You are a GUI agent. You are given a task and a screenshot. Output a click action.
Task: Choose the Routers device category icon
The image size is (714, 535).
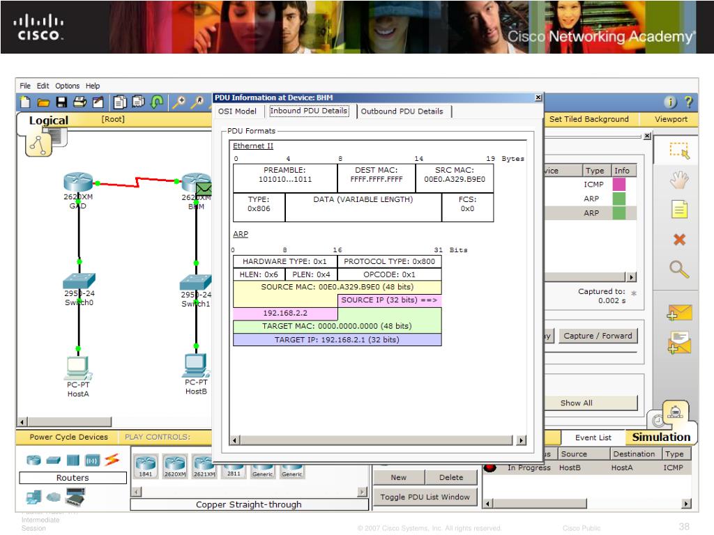pos(33,460)
